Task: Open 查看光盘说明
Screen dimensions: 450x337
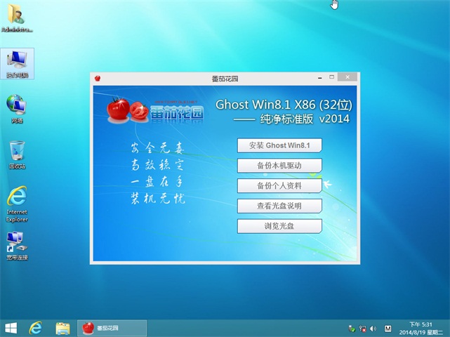Action: coord(279,206)
